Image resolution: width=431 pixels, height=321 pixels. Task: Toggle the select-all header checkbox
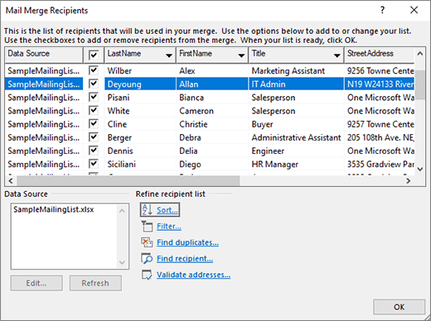coord(94,55)
